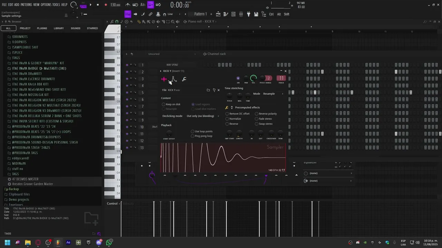Open time stretching Mode Resample dropdown
The image size is (442, 248).
click(272, 94)
